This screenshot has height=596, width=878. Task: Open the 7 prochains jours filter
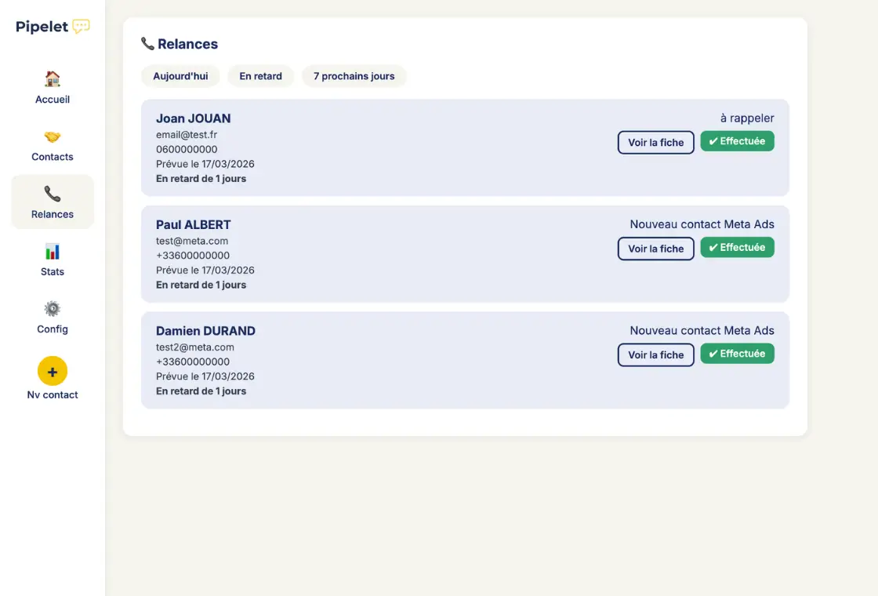point(354,76)
